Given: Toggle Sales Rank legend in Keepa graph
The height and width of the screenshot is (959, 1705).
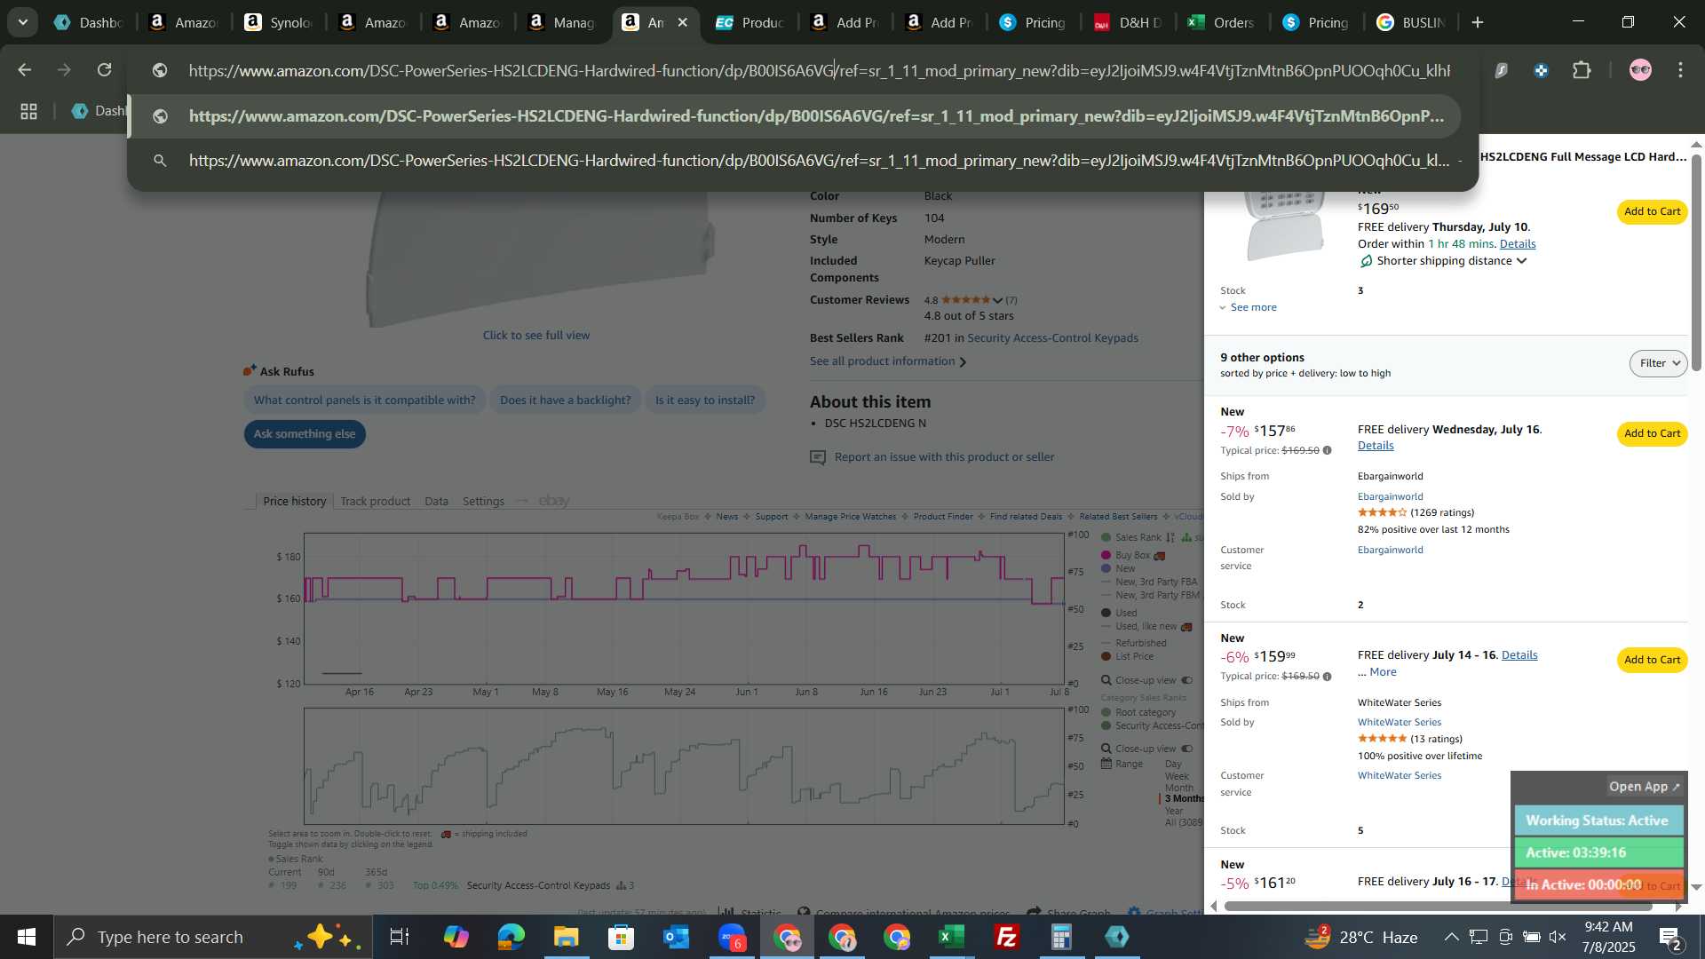Looking at the screenshot, I should (x=1137, y=538).
